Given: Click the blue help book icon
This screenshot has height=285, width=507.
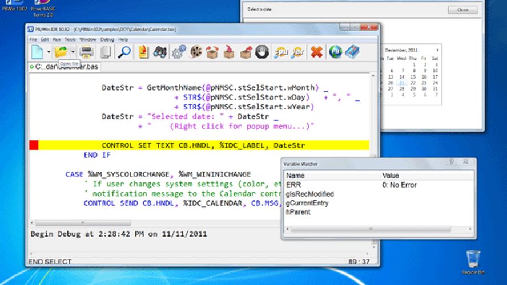Looking at the screenshot, I should [x=352, y=52].
